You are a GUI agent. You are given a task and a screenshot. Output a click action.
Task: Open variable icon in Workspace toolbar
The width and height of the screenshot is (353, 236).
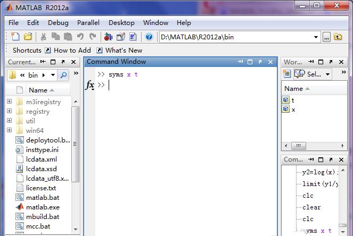(x=299, y=74)
